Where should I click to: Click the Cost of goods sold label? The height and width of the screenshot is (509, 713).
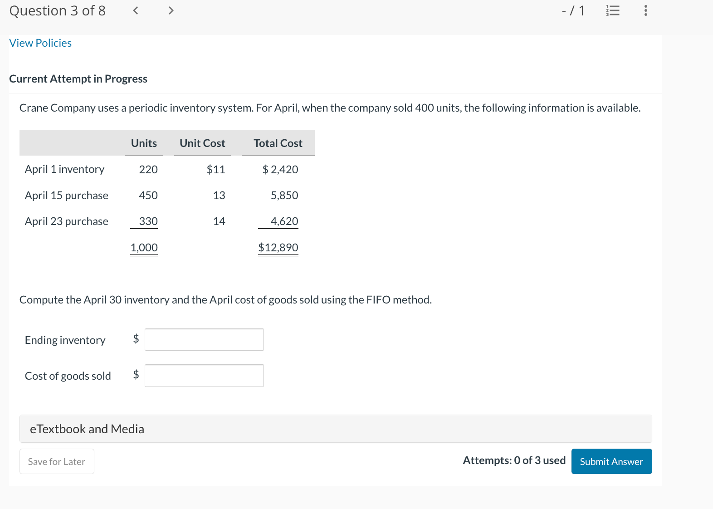tap(68, 376)
